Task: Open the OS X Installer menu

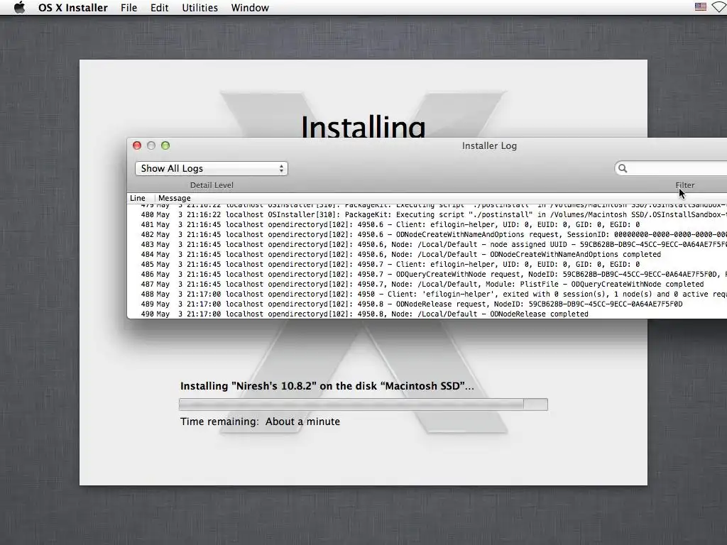Action: tap(73, 8)
